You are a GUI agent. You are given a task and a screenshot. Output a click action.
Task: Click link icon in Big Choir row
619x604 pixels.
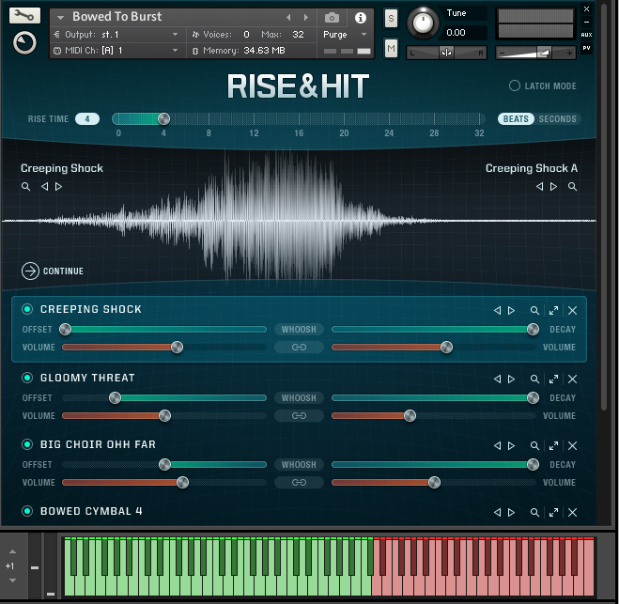coord(299,483)
